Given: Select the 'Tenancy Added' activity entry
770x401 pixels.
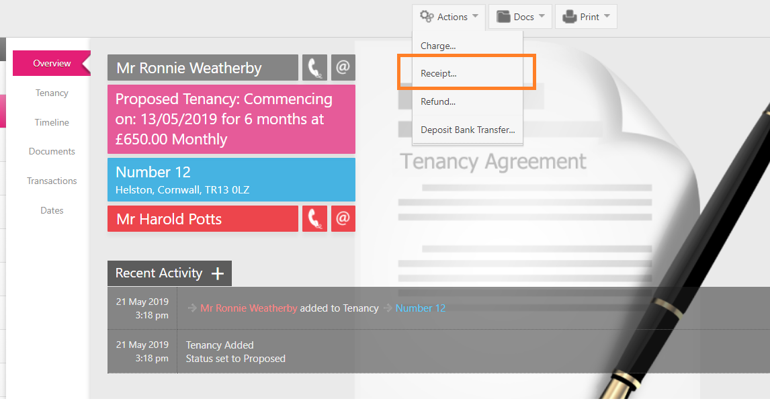Looking at the screenshot, I should [x=220, y=345].
